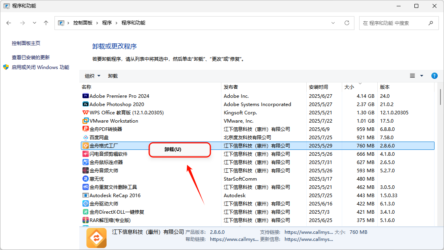Go forward with the right arrow
444x250 pixels.
22,23
